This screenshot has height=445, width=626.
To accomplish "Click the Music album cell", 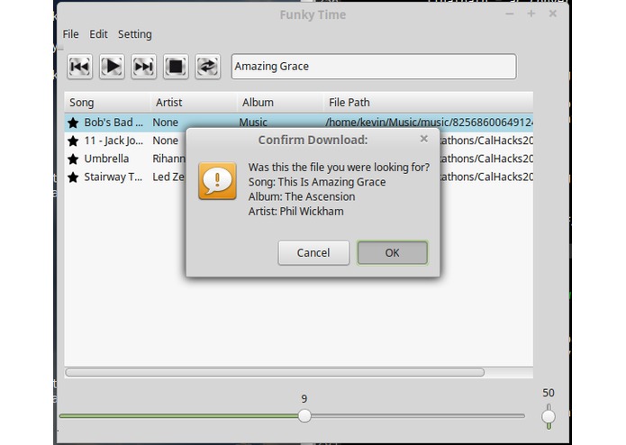I will coord(253,123).
